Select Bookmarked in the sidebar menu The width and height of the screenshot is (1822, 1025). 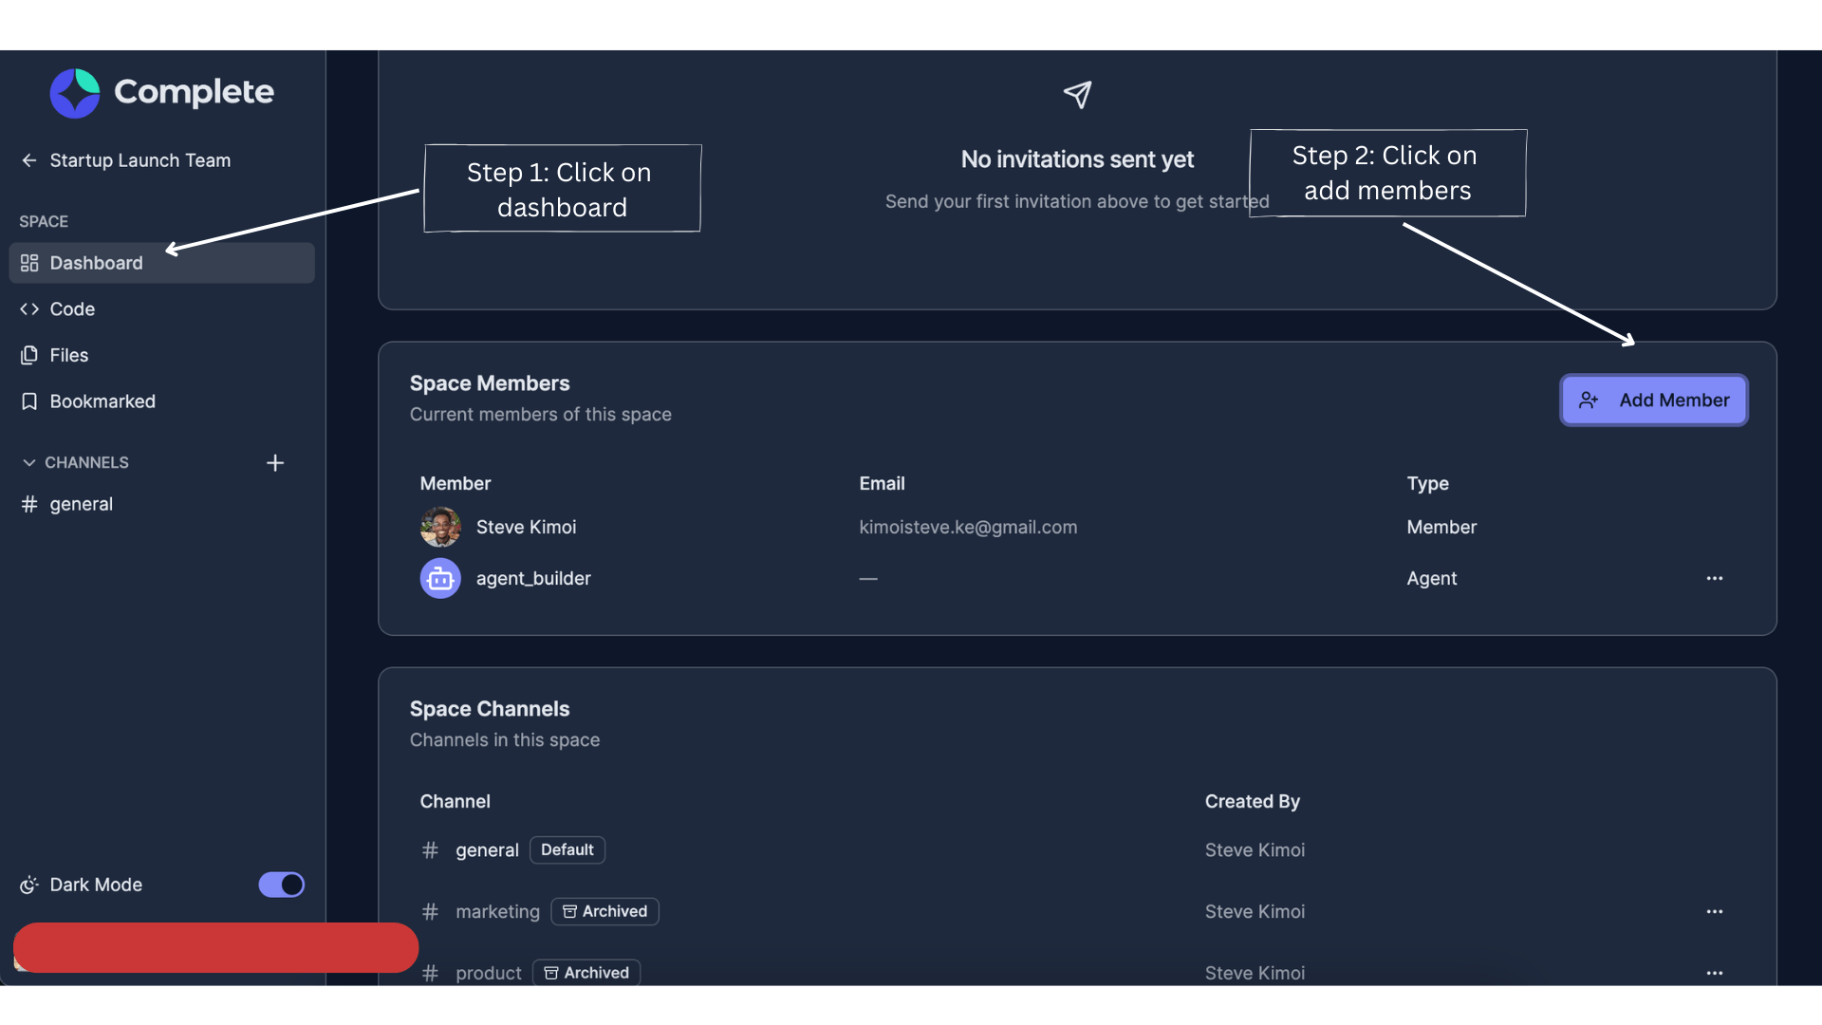point(102,401)
